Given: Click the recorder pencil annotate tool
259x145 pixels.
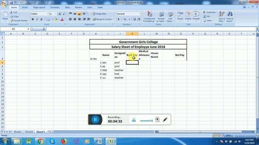Looking at the screenshot, I should 165,120.
